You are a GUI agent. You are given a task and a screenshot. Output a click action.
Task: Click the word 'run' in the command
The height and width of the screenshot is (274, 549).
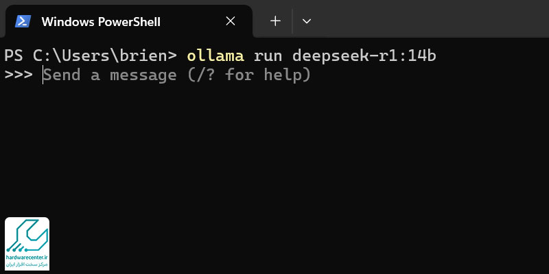(x=268, y=57)
